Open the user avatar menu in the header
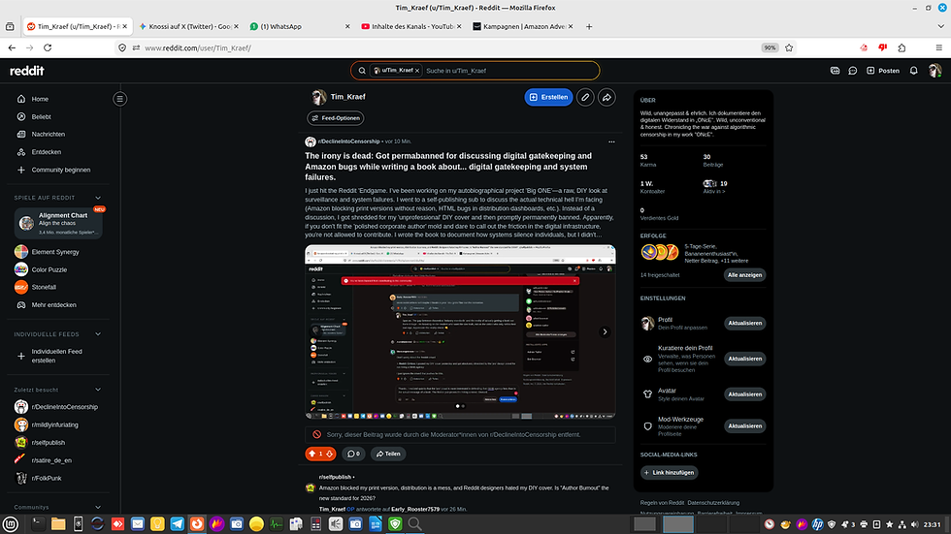This screenshot has height=534, width=951. 935,71
